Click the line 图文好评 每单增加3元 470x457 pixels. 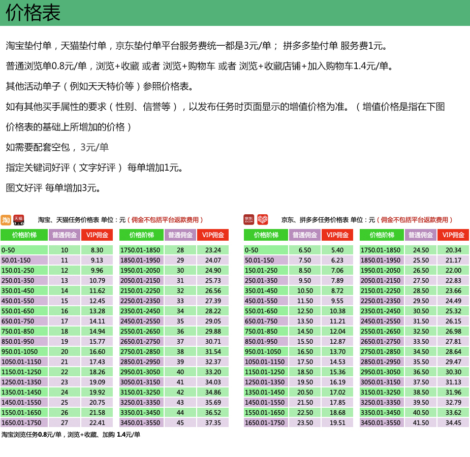pos(53,188)
